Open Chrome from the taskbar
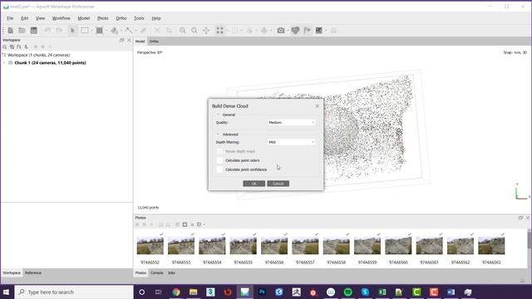 coord(175,292)
